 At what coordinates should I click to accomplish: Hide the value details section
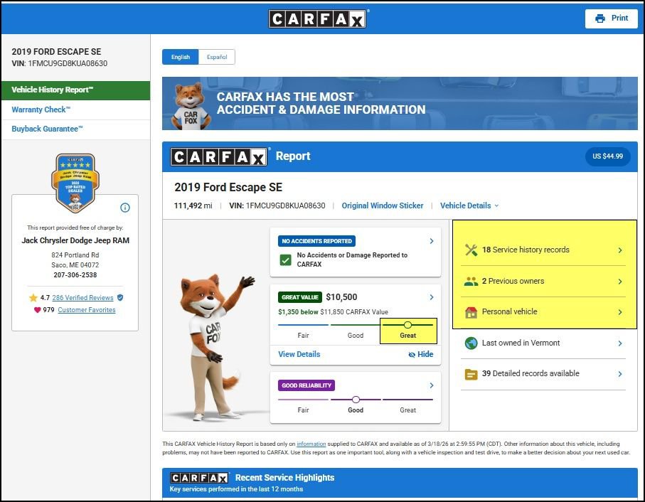[420, 354]
